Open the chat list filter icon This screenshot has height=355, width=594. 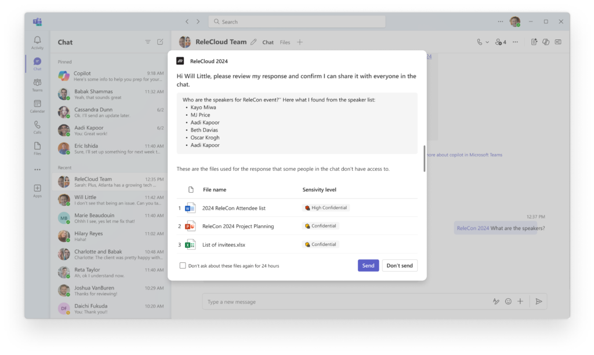tap(148, 42)
